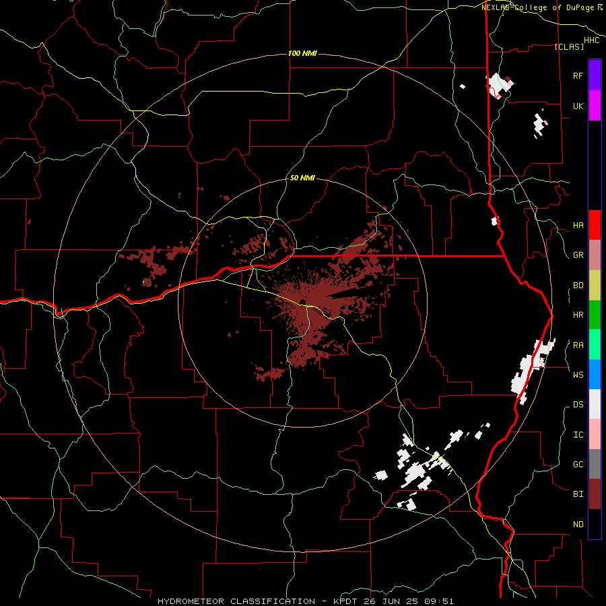The image size is (606, 606).
Task: Click the HYDROMETEOR CLASSIFICATION title text
Action: pos(236,601)
